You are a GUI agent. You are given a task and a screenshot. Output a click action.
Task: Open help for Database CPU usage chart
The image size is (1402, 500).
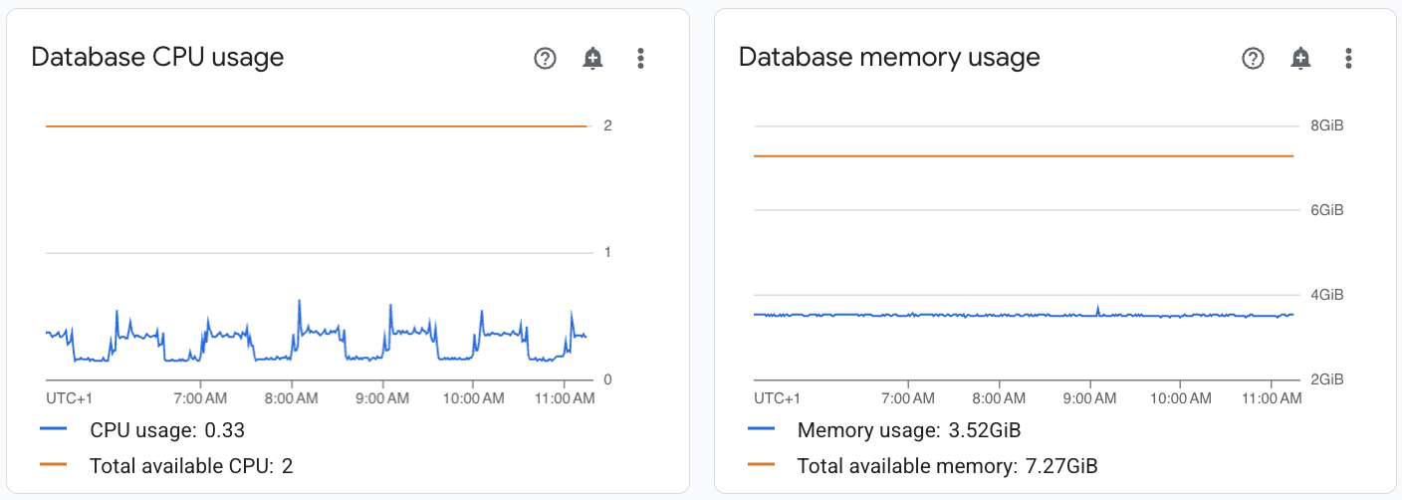click(x=545, y=58)
